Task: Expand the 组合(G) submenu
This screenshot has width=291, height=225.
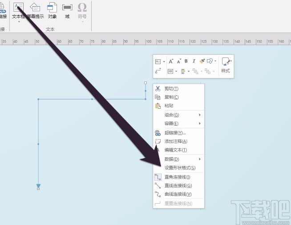Action: tap(178, 115)
